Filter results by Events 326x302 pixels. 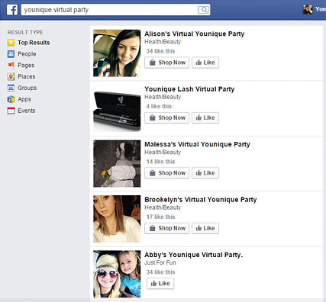(x=27, y=111)
